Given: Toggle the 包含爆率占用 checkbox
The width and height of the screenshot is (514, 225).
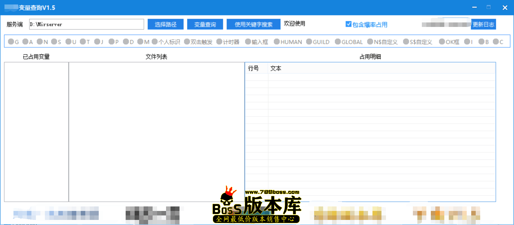Looking at the screenshot, I should point(349,24).
